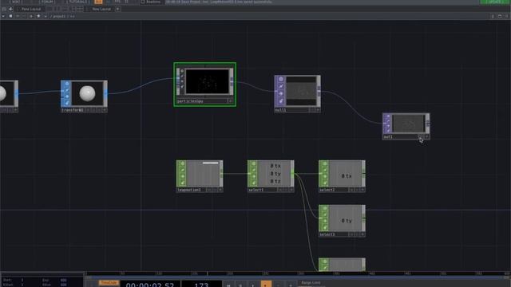Pause the timeline playback
The image size is (511, 287).
click(x=240, y=285)
